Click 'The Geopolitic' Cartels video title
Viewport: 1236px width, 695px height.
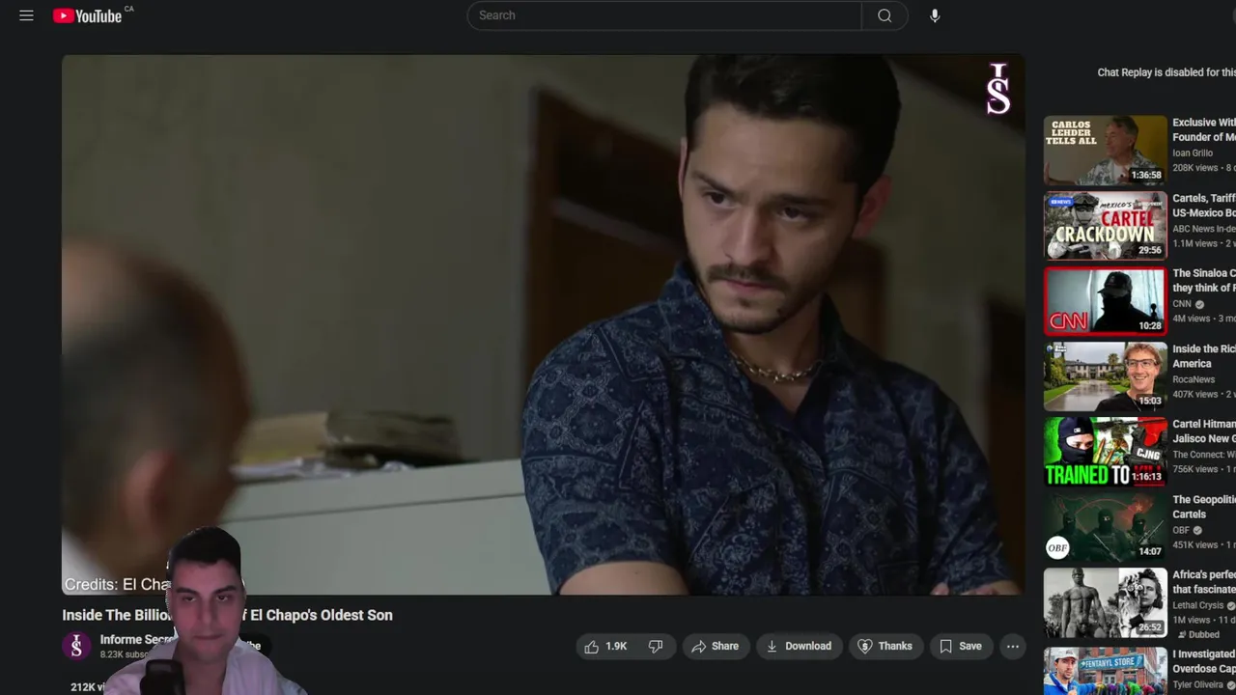point(1204,506)
